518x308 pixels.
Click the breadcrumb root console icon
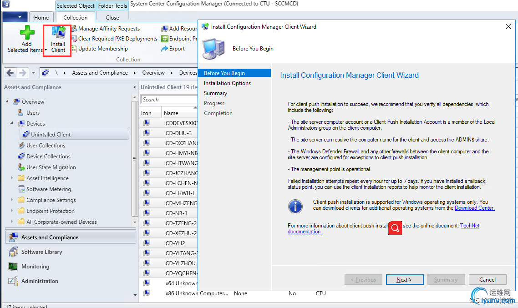46,73
